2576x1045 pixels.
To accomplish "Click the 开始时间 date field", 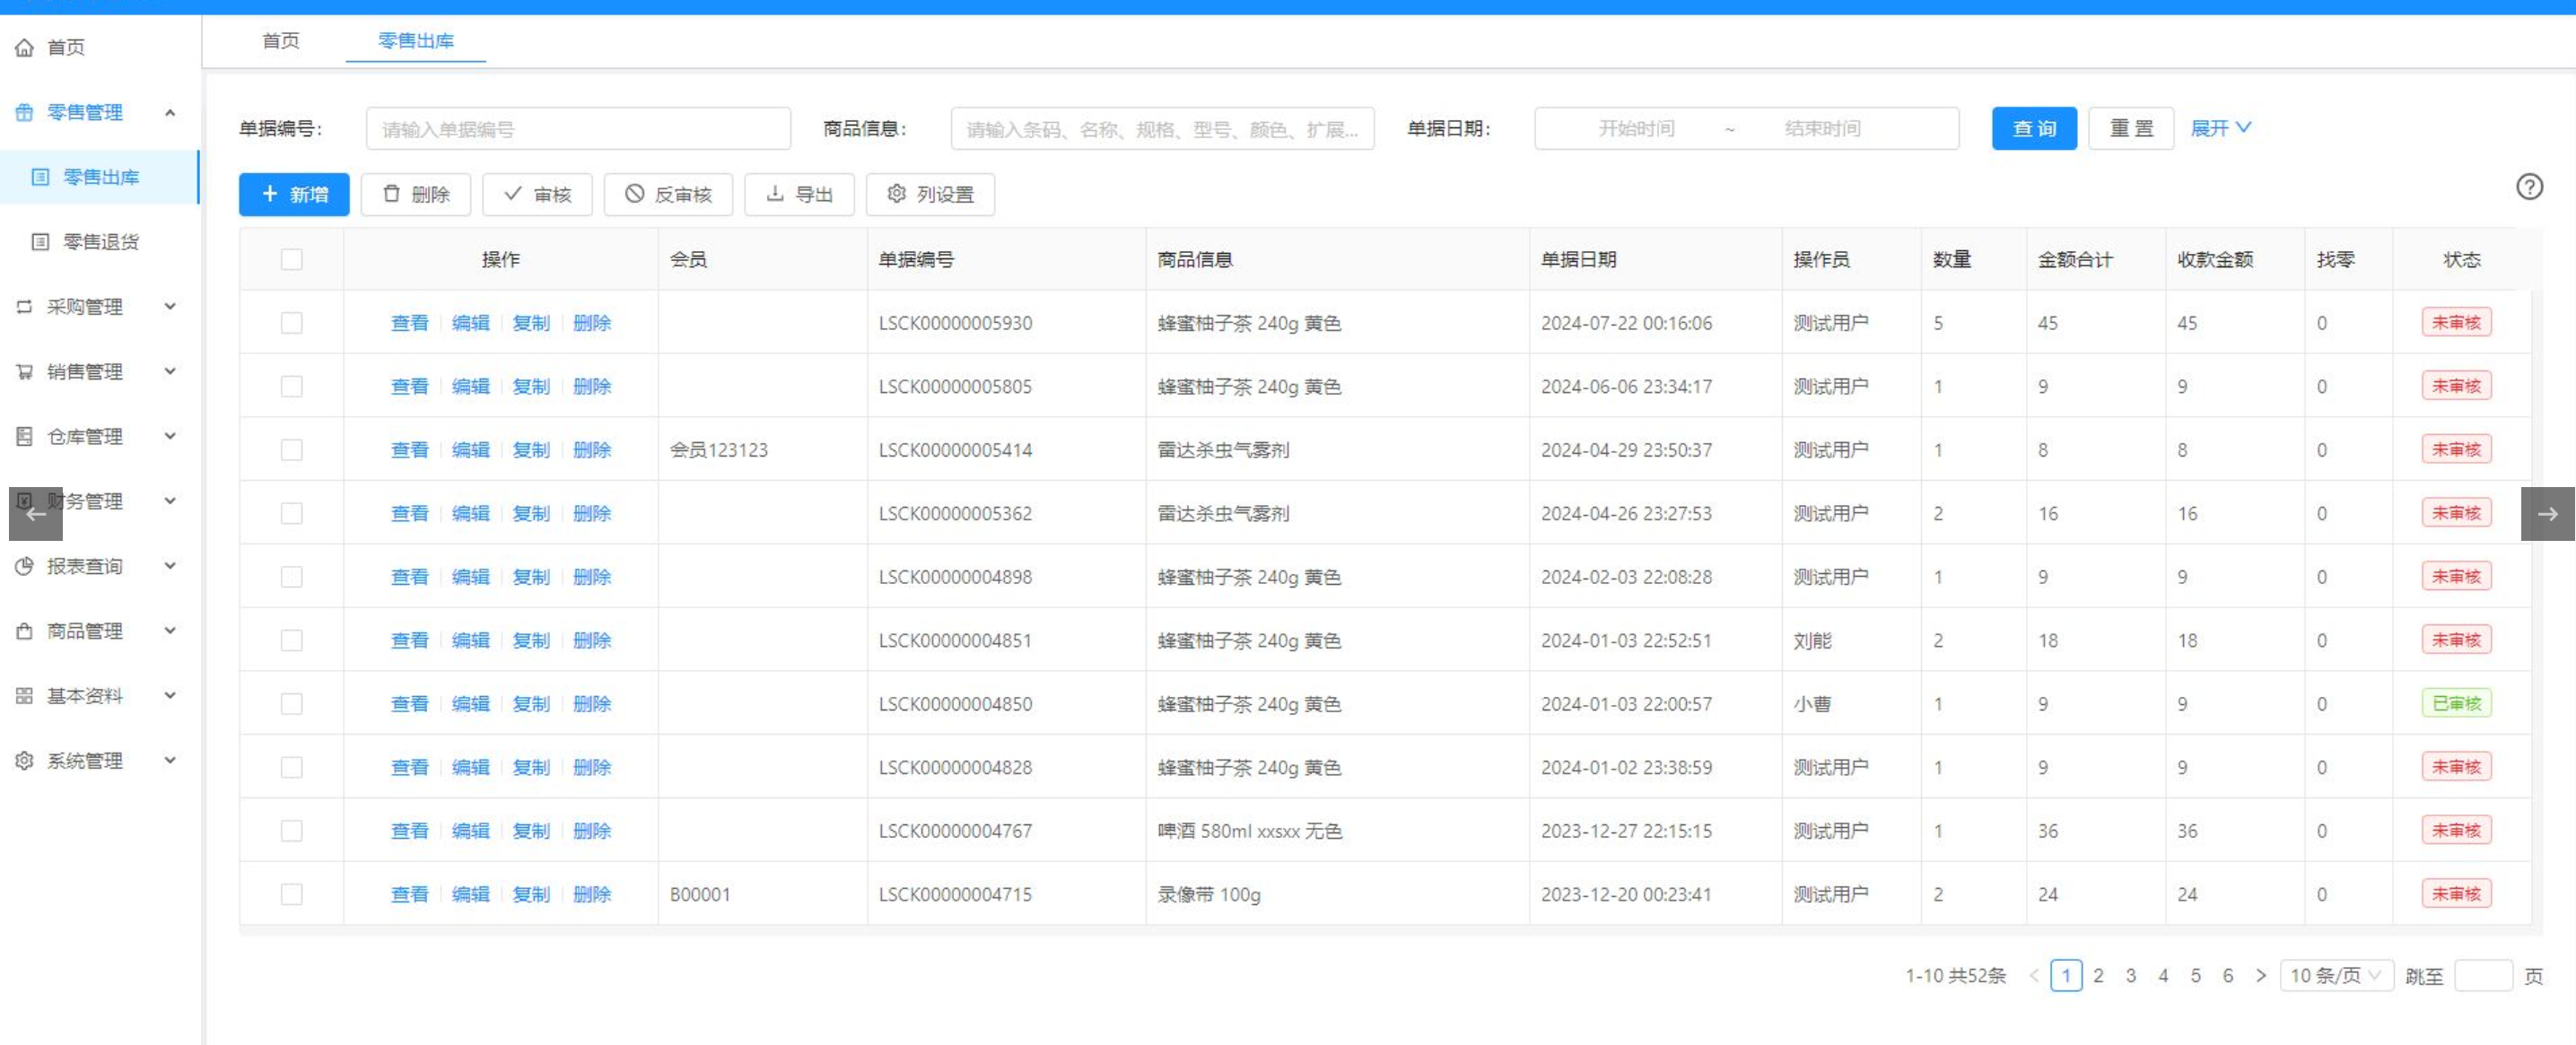I will (x=1636, y=129).
